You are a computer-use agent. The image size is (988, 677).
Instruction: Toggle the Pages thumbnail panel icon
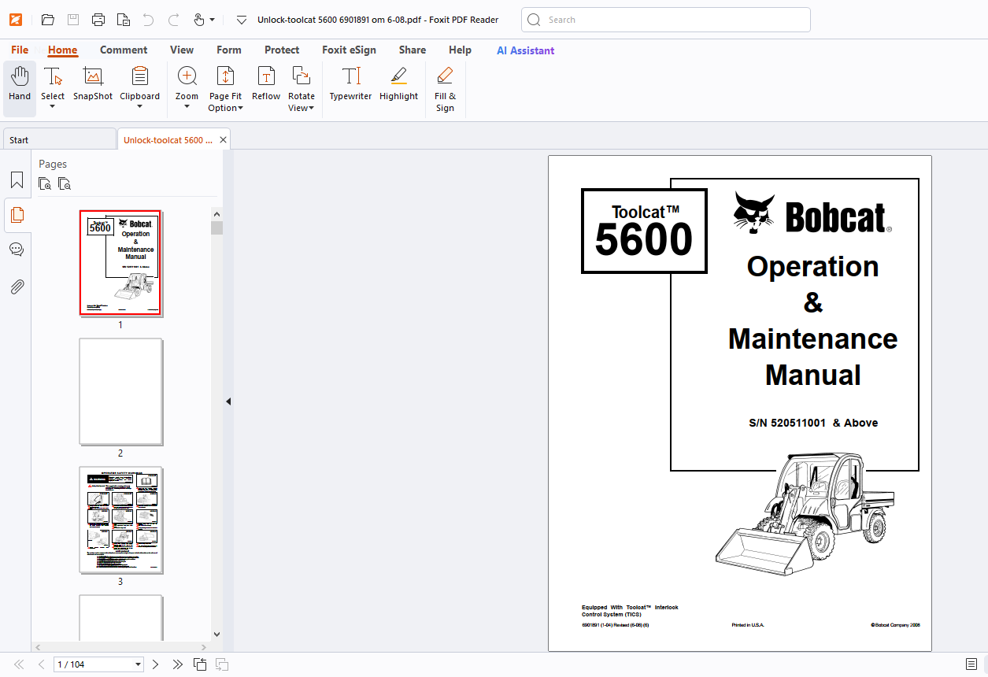pos(17,215)
